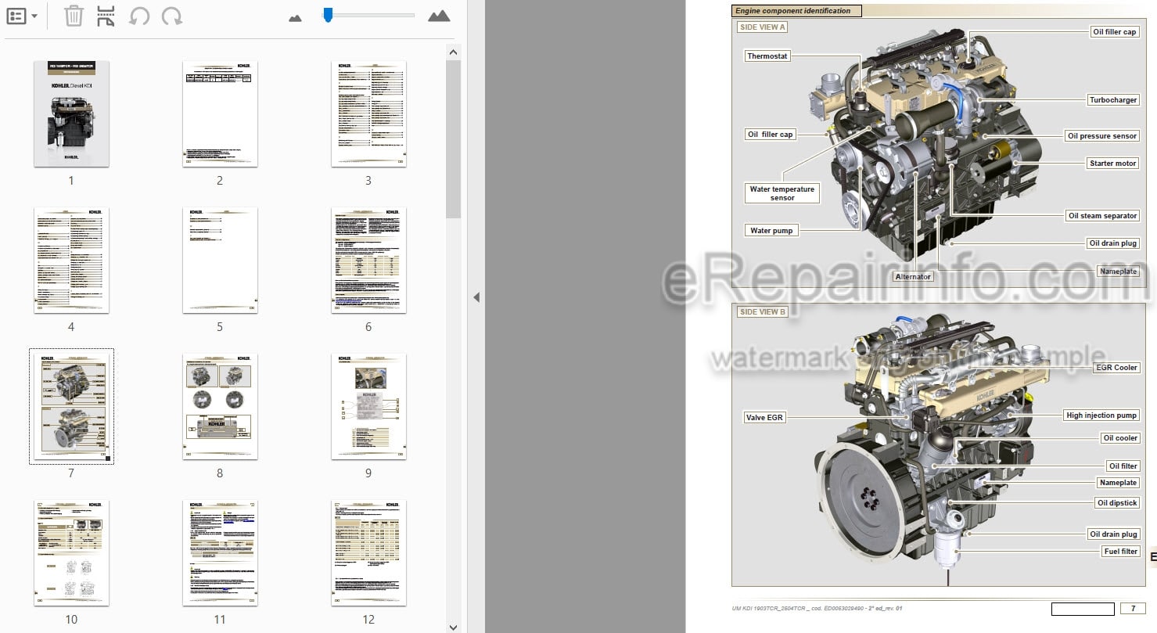Click the 'Water temperature sensor' label

pos(782,193)
